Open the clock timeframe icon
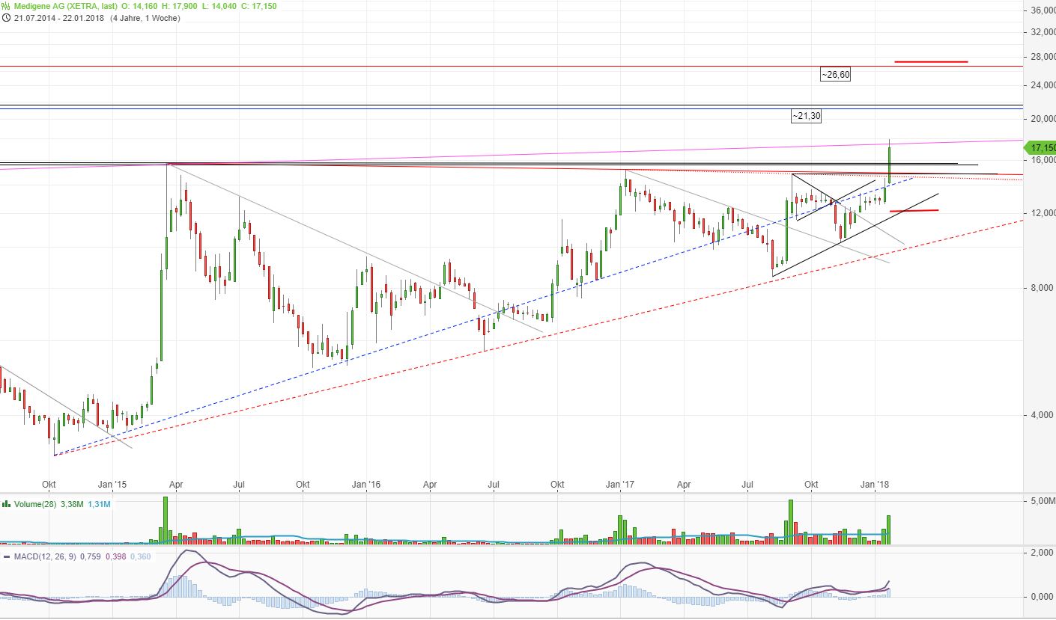Screen dimensions: 1056x620 pyautogui.click(x=7, y=18)
